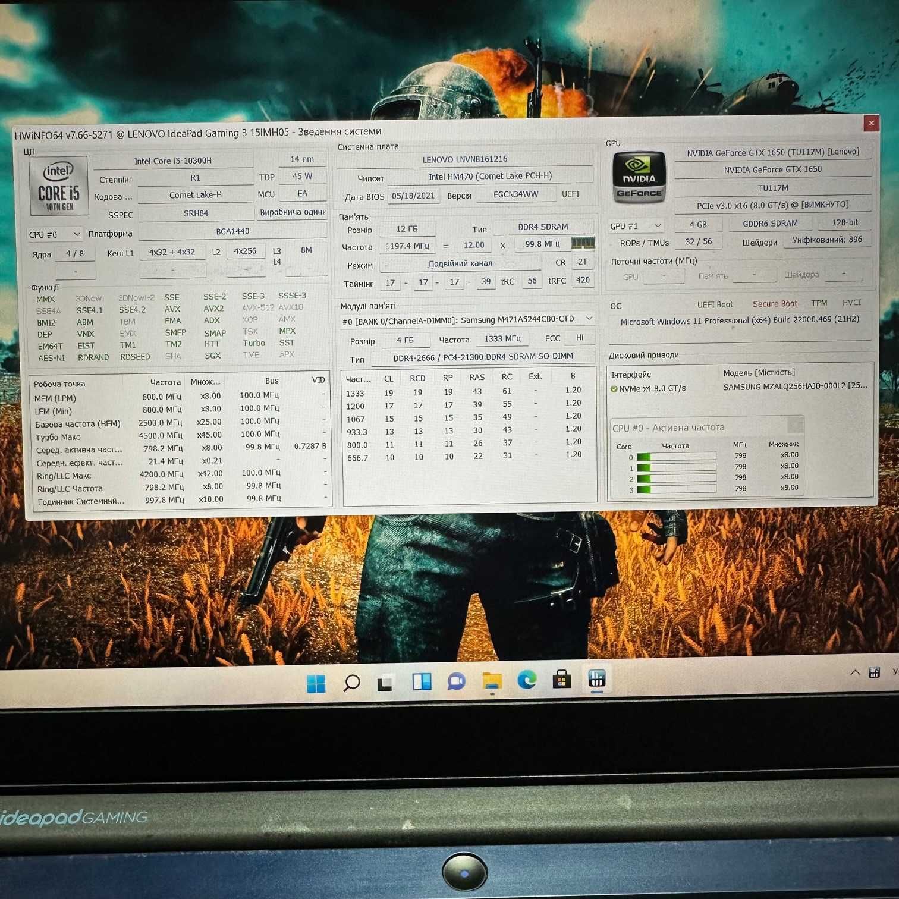Click the AVX2 feature label
This screenshot has height=899, width=899.
pos(213,309)
